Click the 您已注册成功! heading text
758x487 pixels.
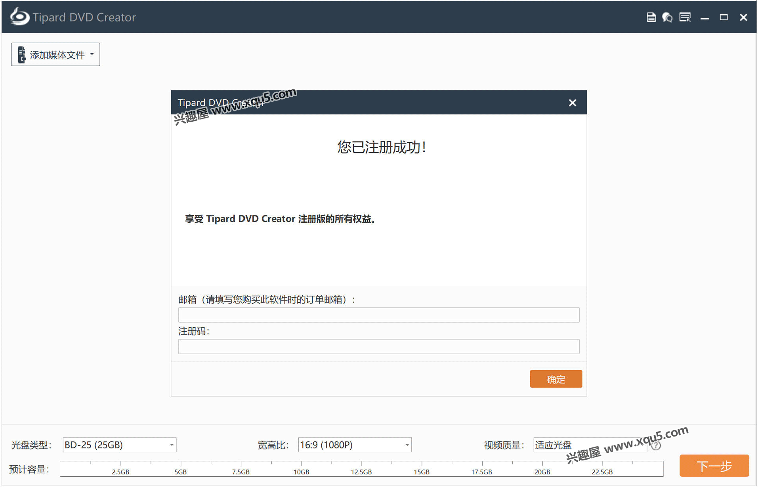pos(382,147)
